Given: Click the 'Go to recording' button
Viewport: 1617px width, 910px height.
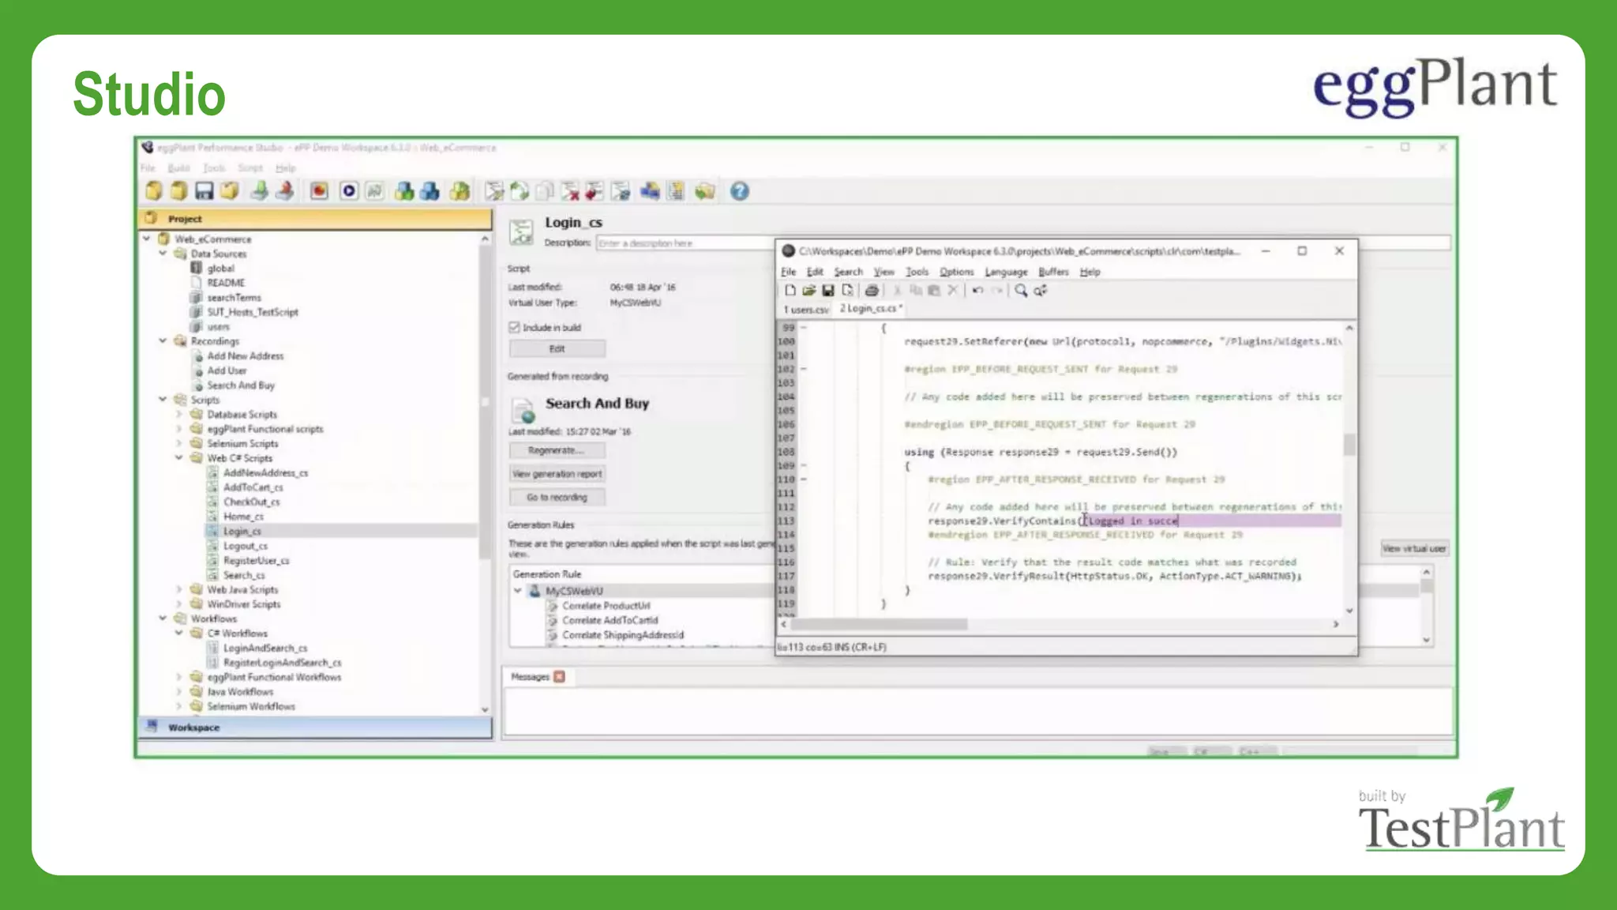Looking at the screenshot, I should [557, 498].
